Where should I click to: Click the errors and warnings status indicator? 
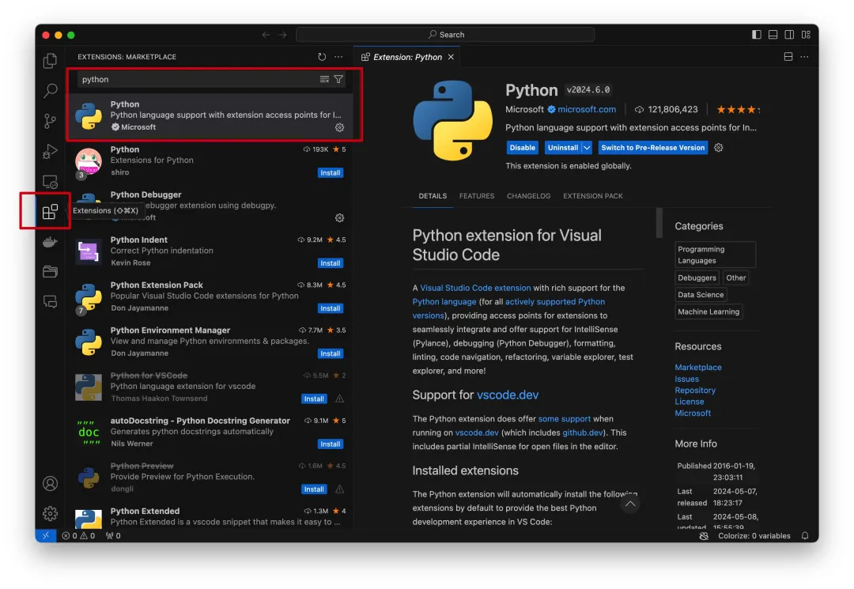(x=78, y=536)
